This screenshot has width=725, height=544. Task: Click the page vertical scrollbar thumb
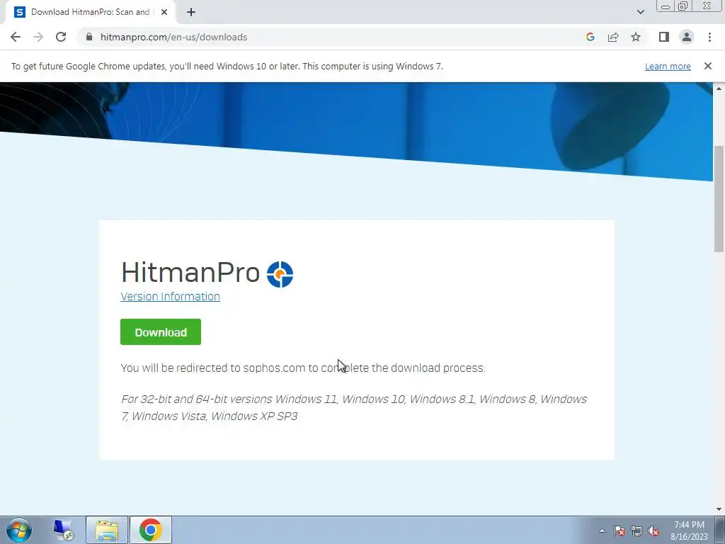[719, 199]
